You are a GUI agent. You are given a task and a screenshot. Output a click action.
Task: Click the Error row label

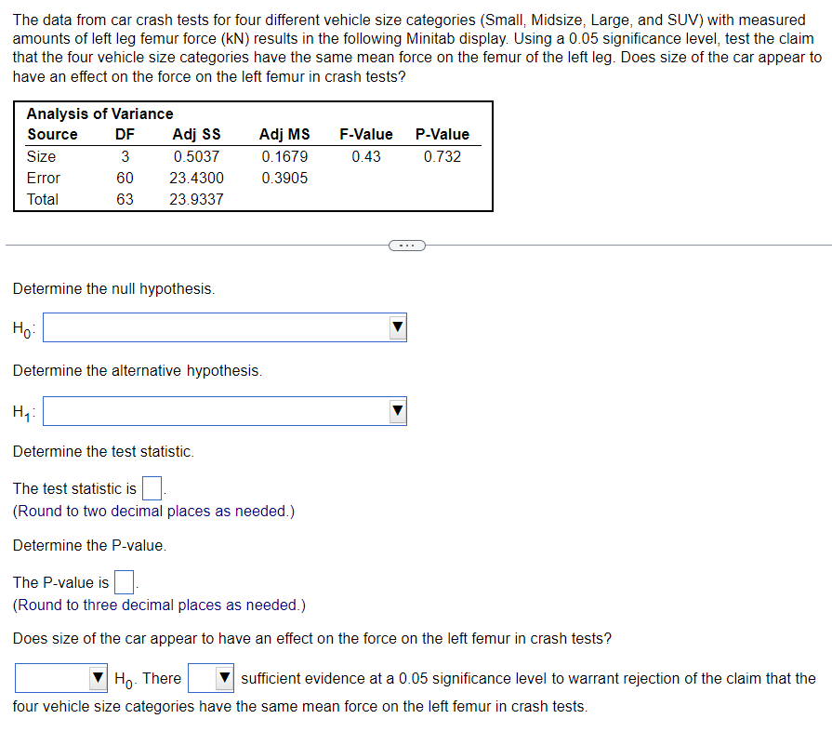click(44, 178)
